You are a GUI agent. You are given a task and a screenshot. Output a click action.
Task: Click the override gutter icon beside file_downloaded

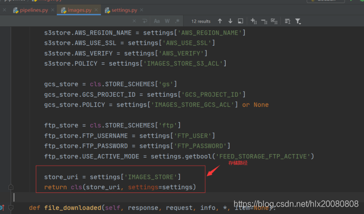pos(2,208)
